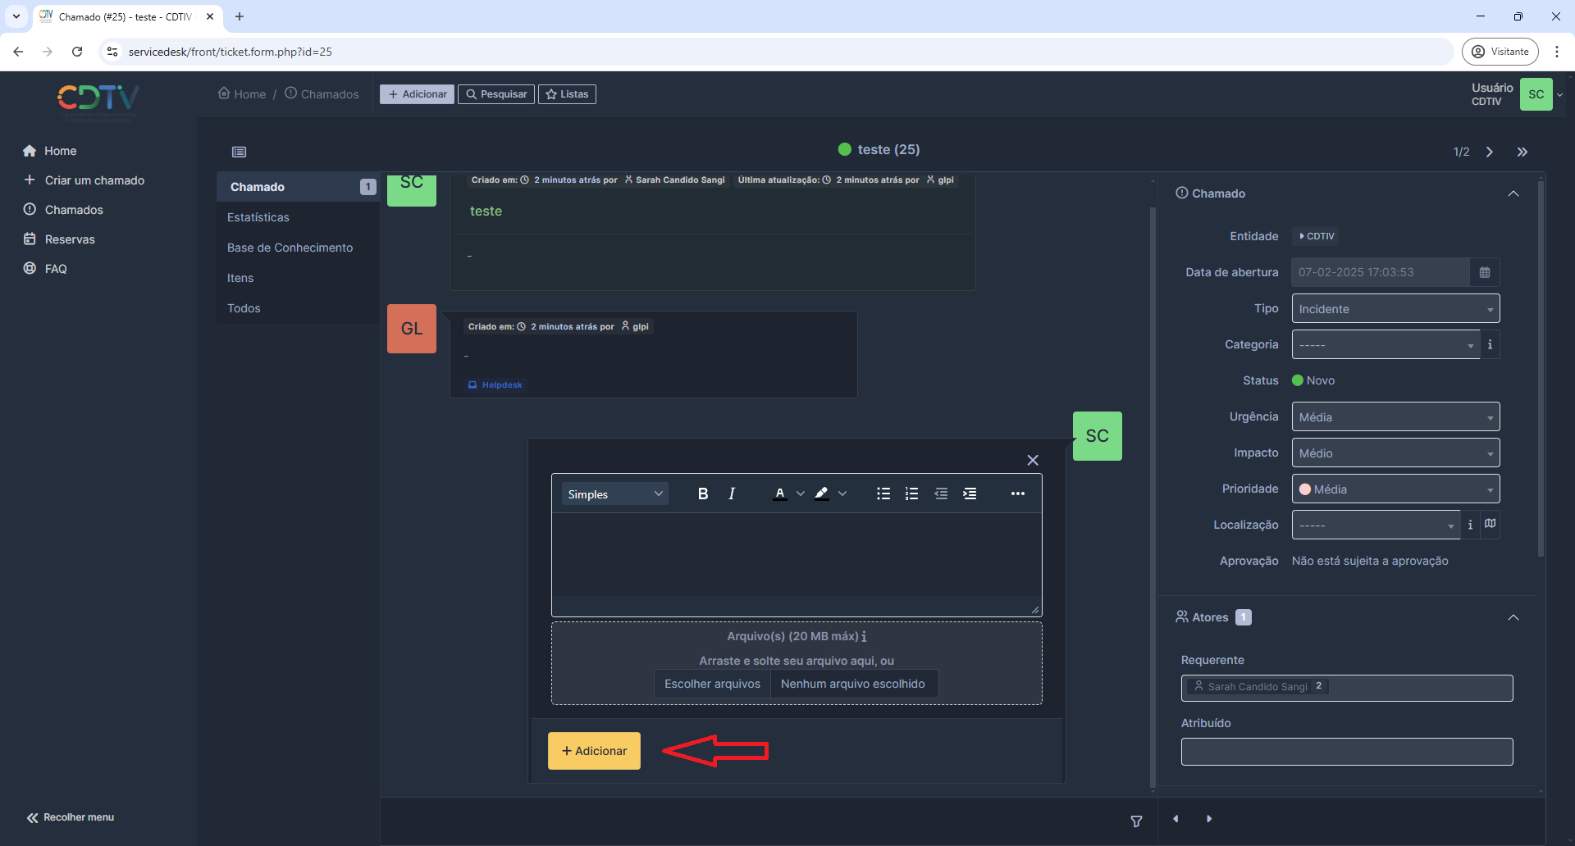Insert a bulleted list
Viewport: 1575px width, 846px height.
pos(883,493)
